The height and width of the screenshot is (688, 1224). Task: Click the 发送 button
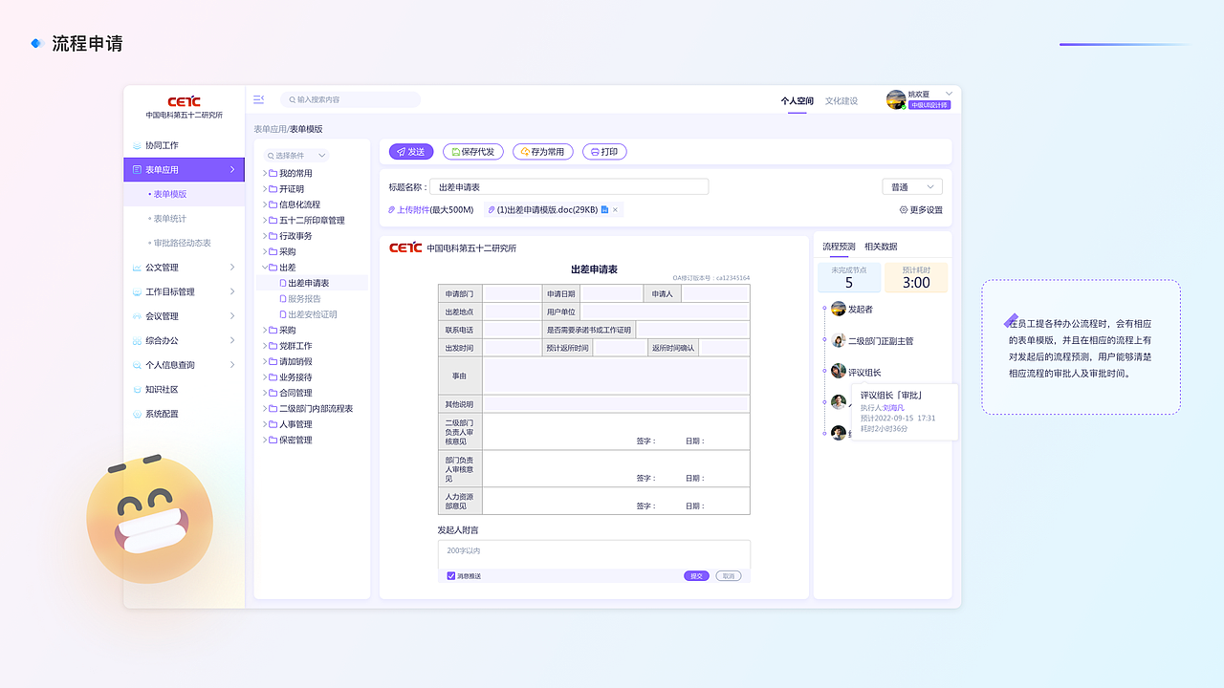411,152
